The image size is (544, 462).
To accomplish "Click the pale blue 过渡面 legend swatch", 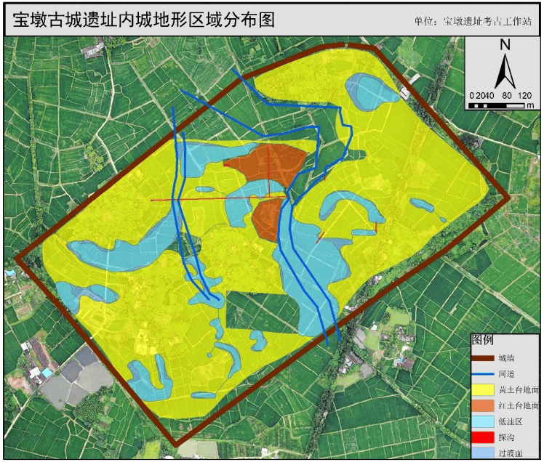I will coord(482,454).
